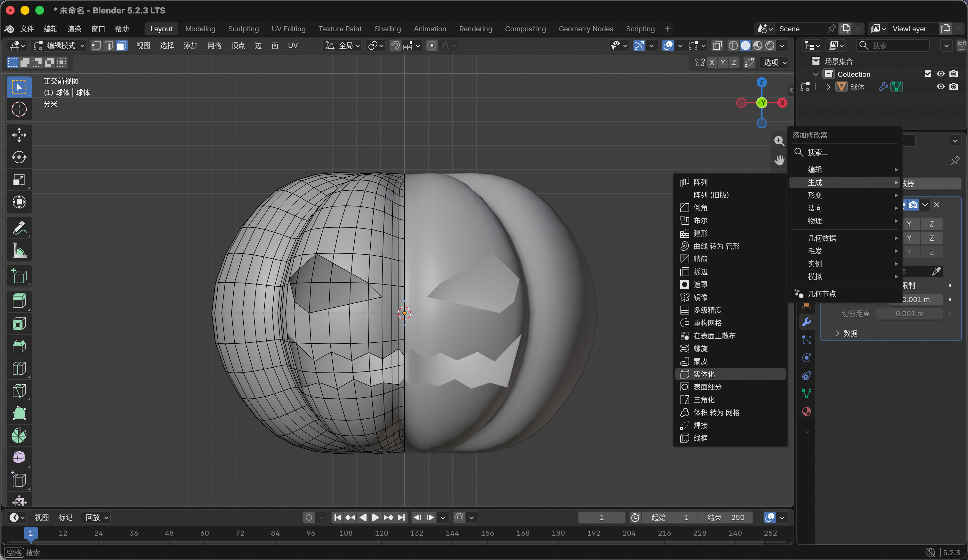The width and height of the screenshot is (968, 560).
Task: Switch to the Sculpting workspace tab
Action: [243, 29]
